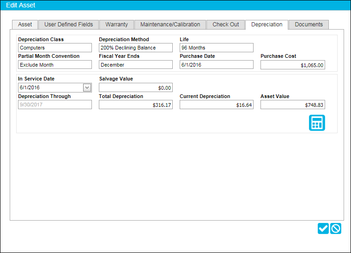Click the Partial Month Convention label
This screenshot has width=351, height=253.
(x=49, y=56)
